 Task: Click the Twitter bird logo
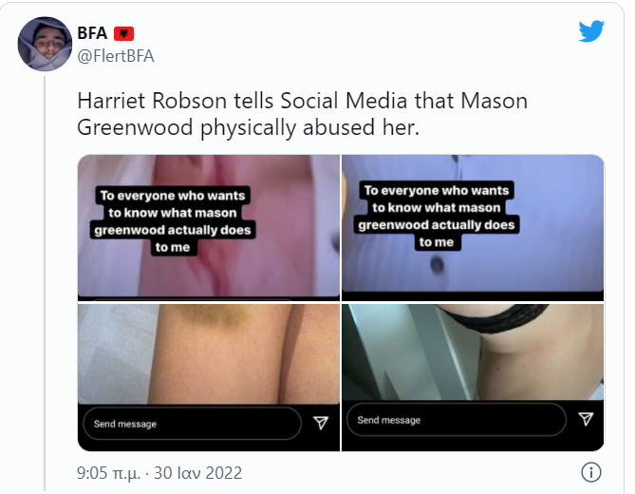coord(591,31)
